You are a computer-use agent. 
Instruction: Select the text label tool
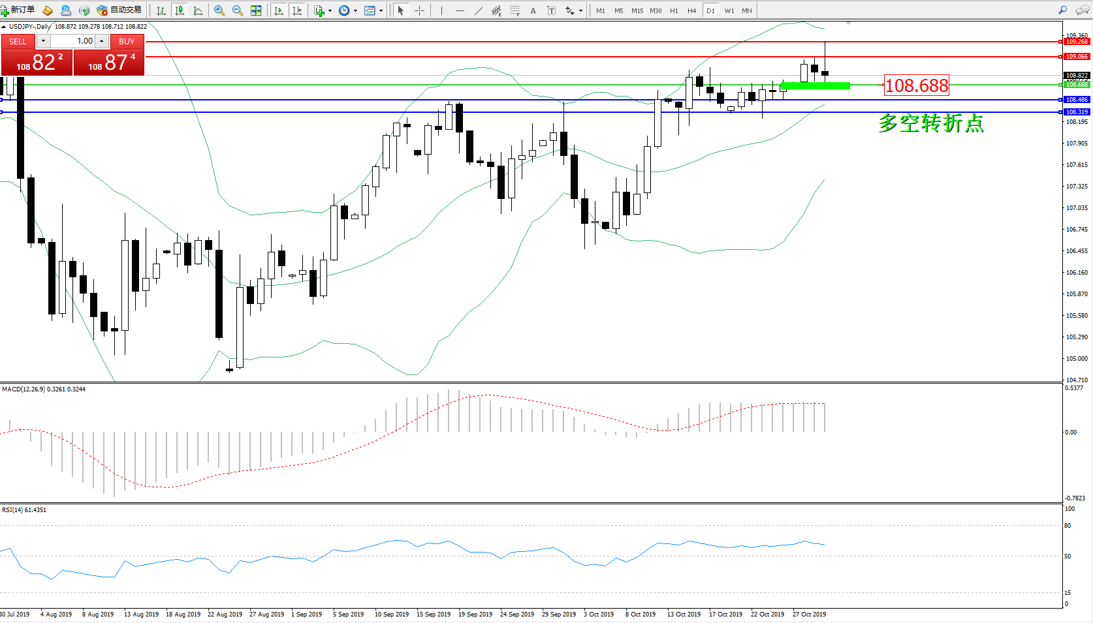[533, 10]
